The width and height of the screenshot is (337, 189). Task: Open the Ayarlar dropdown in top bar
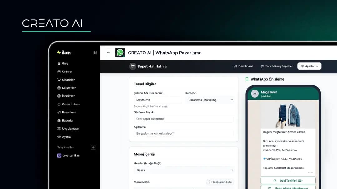click(x=309, y=66)
